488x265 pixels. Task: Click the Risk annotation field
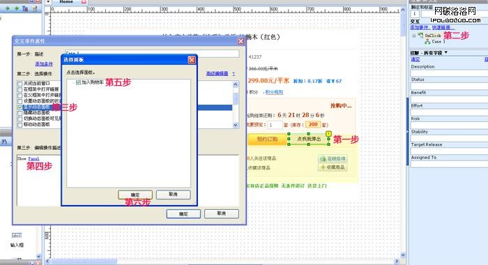[x=450, y=126]
